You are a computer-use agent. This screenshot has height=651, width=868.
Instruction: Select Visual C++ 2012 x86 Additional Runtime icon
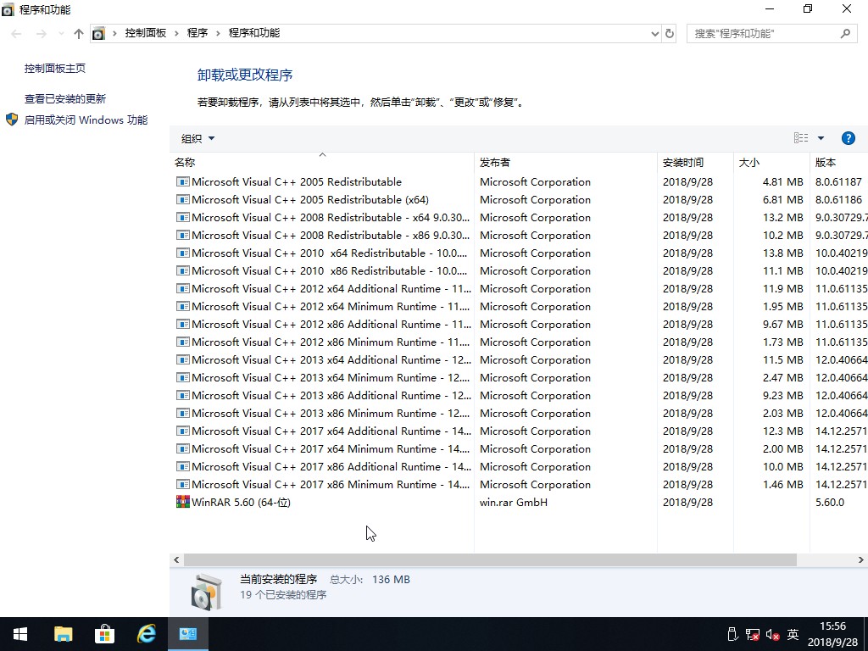(183, 324)
